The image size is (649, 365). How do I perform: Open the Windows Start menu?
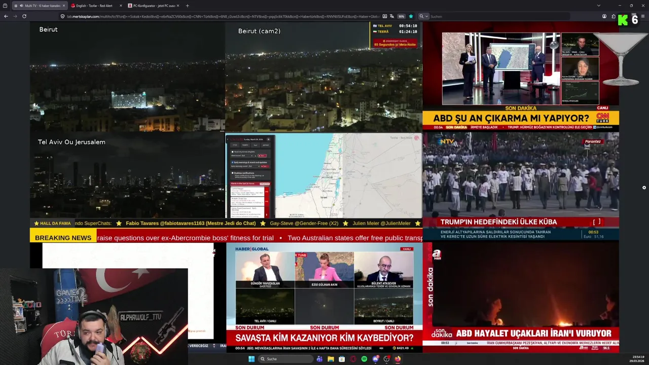click(251, 359)
